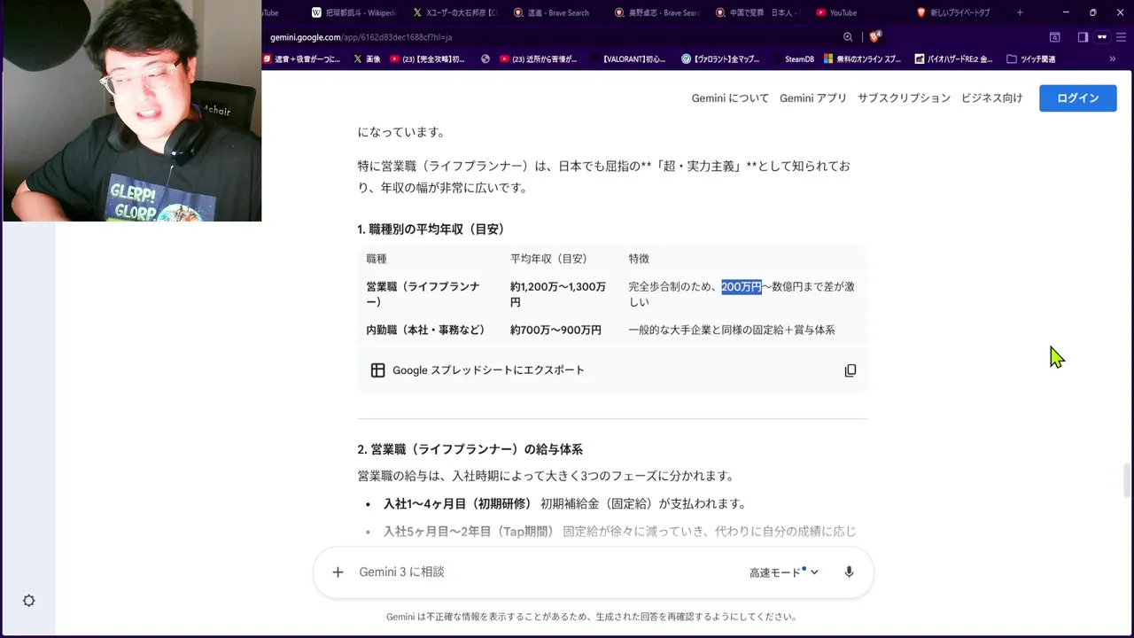Click 営業職（ライフプランナー） row label in table
1134x638 pixels.
(x=423, y=294)
